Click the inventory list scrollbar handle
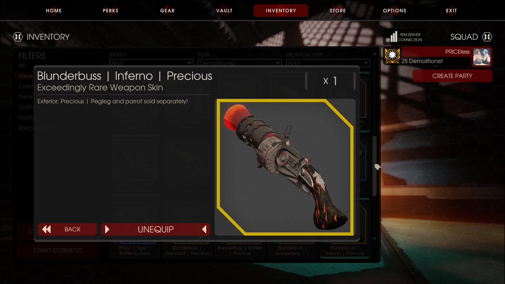Viewport: 505px width, 284px height. (x=375, y=166)
